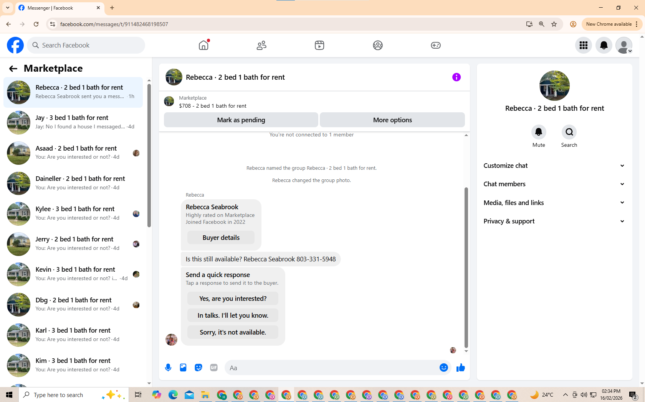Open the Facebook menu grid icon
Image resolution: width=645 pixels, height=402 pixels.
click(x=584, y=45)
